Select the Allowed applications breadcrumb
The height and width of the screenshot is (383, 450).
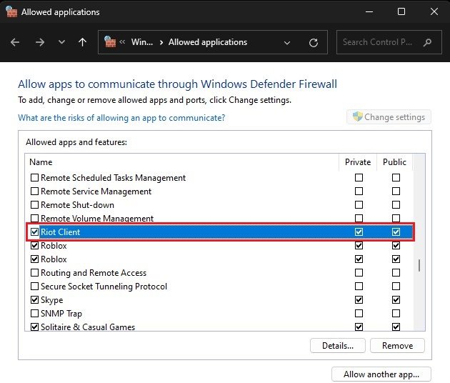pos(208,42)
